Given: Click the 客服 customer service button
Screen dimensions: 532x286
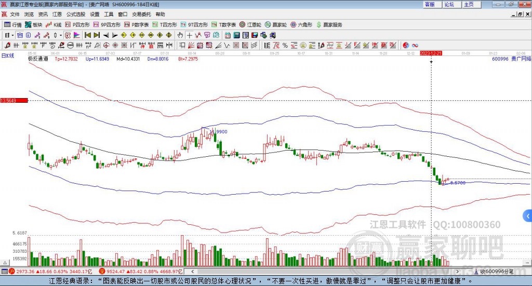Looking at the screenshot, I should click(x=430, y=4).
